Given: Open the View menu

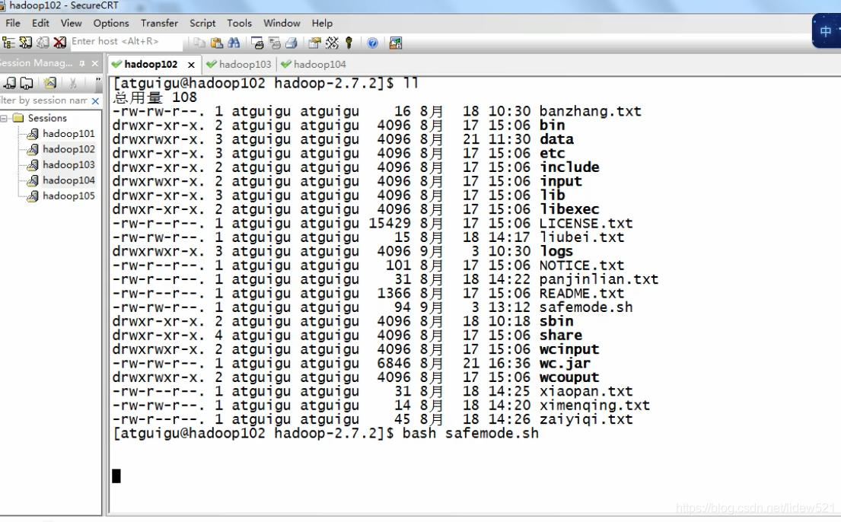Looking at the screenshot, I should [71, 23].
